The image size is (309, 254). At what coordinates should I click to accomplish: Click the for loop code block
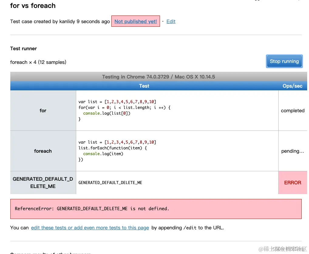tap(124, 110)
